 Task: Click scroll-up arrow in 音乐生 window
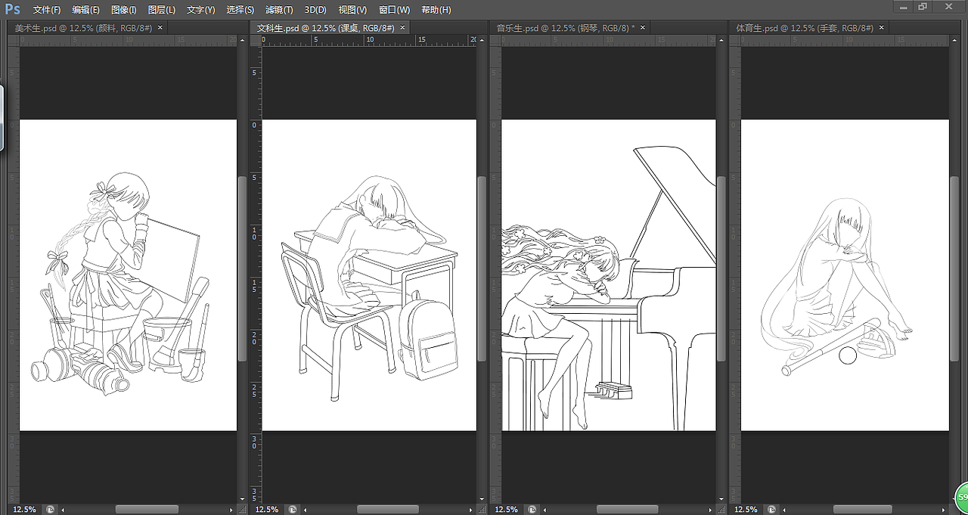pyautogui.click(x=721, y=40)
